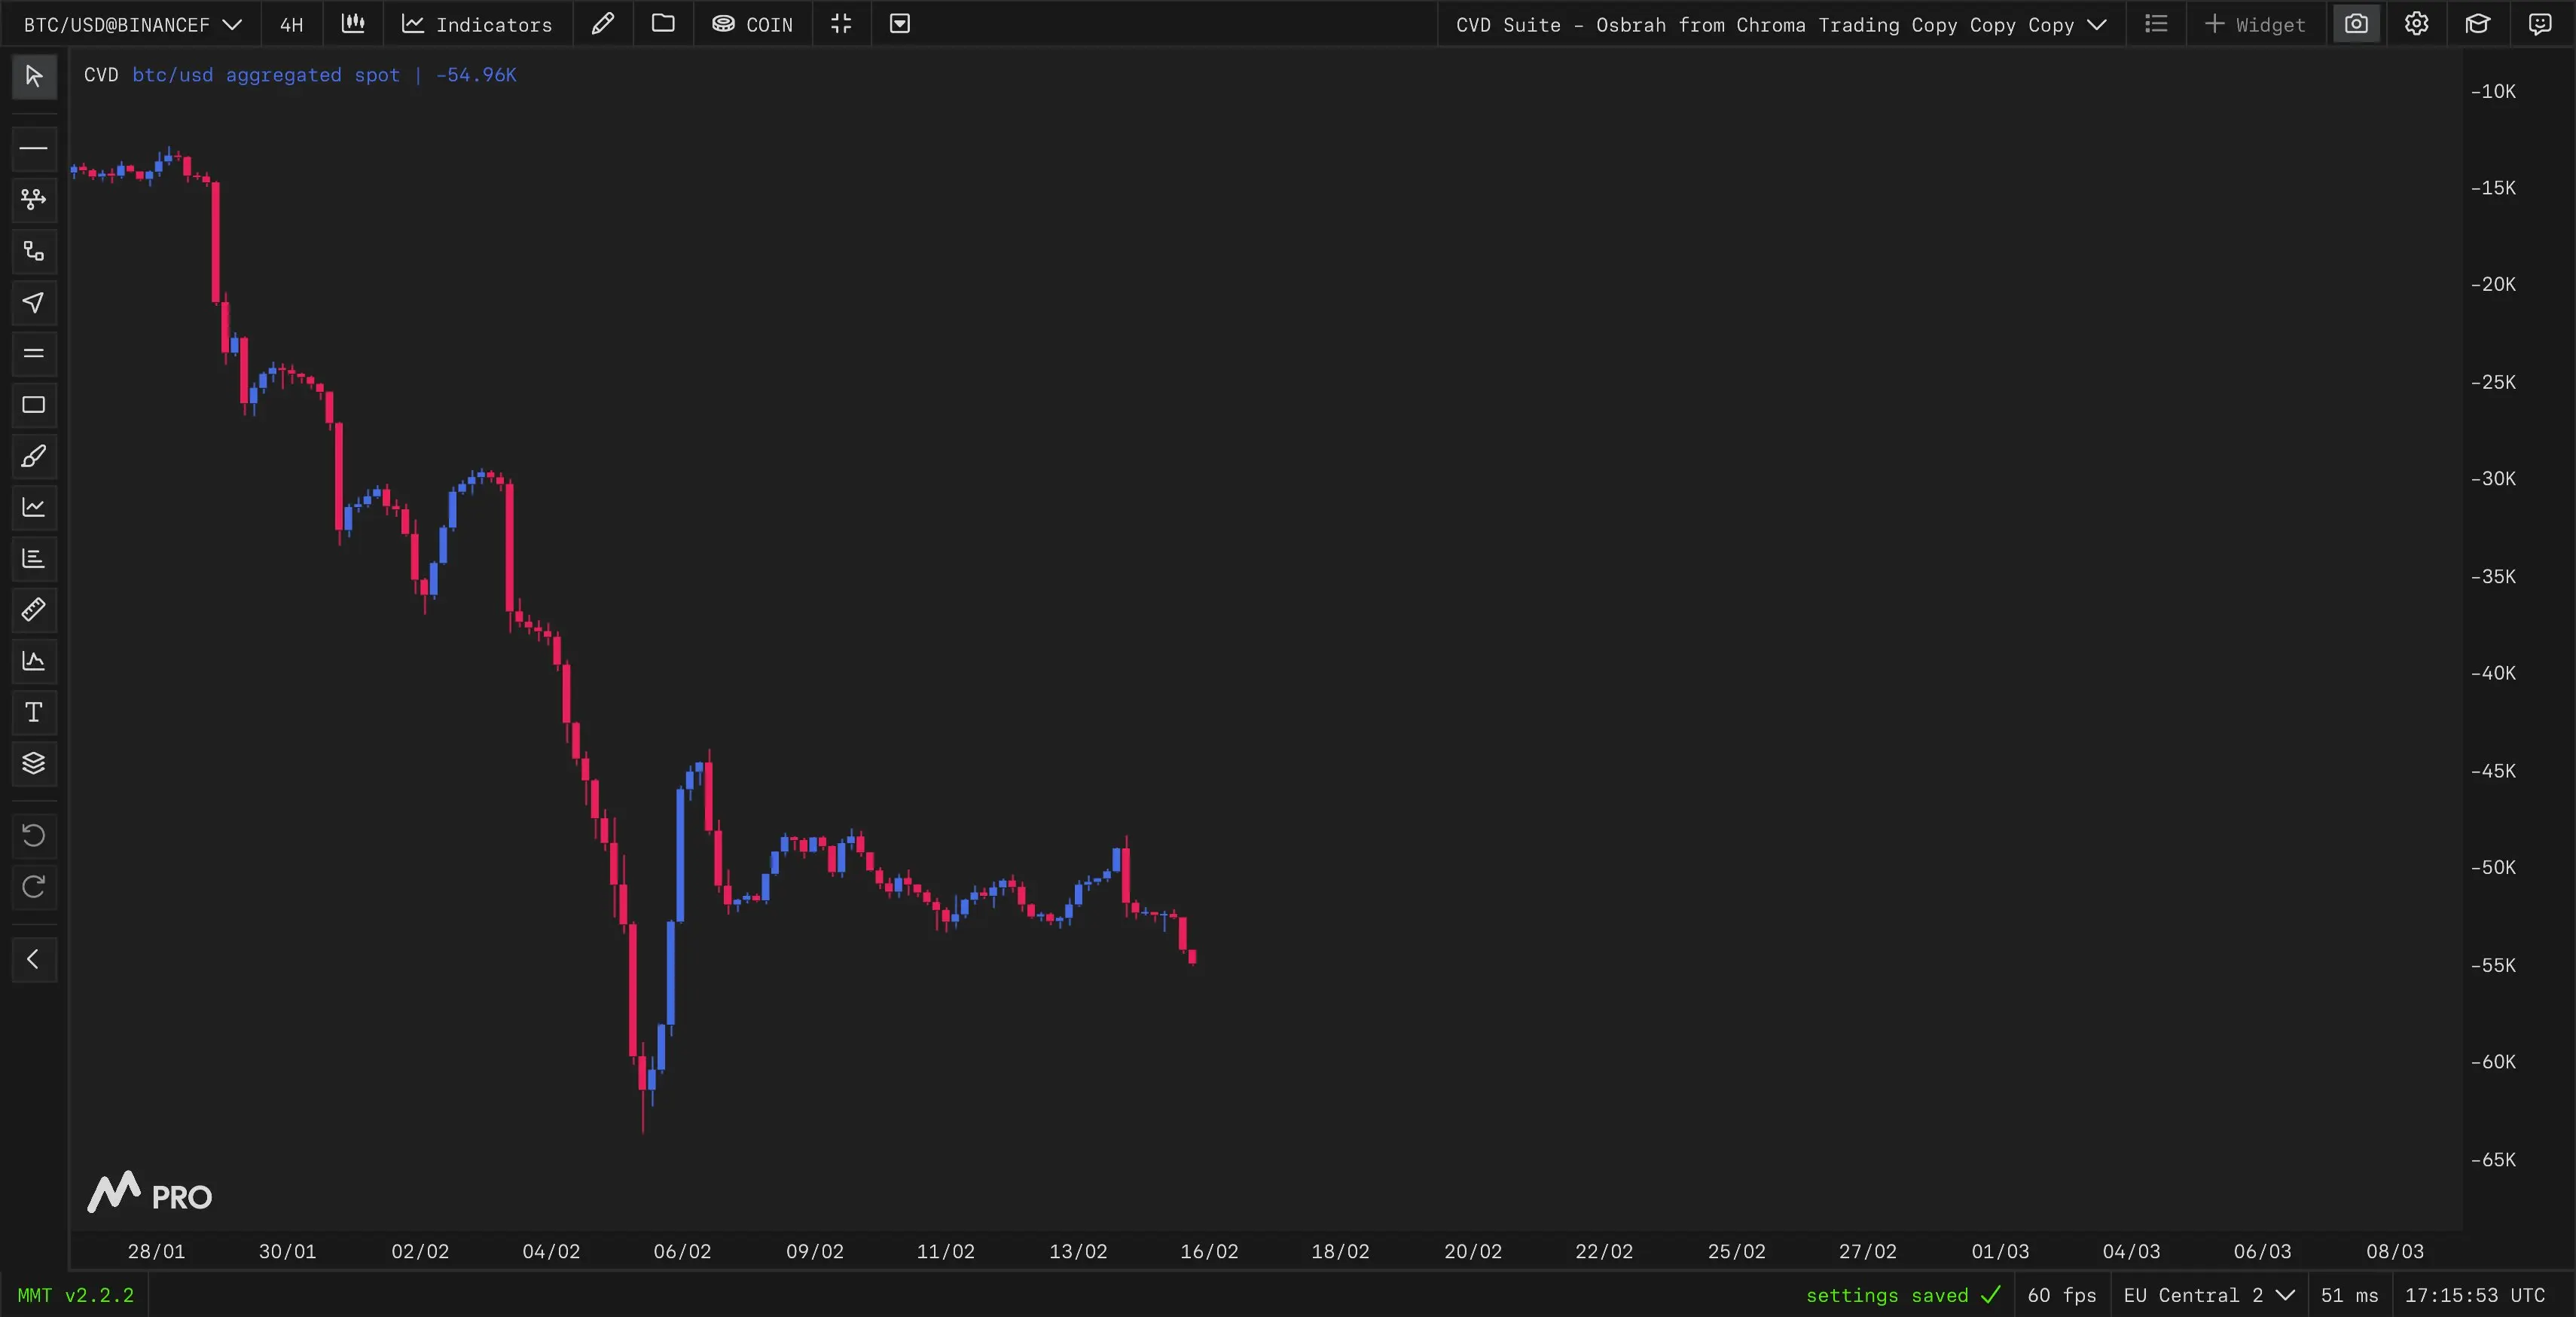Click the undo arrow icon
The height and width of the screenshot is (1317, 2576).
pos(33,835)
